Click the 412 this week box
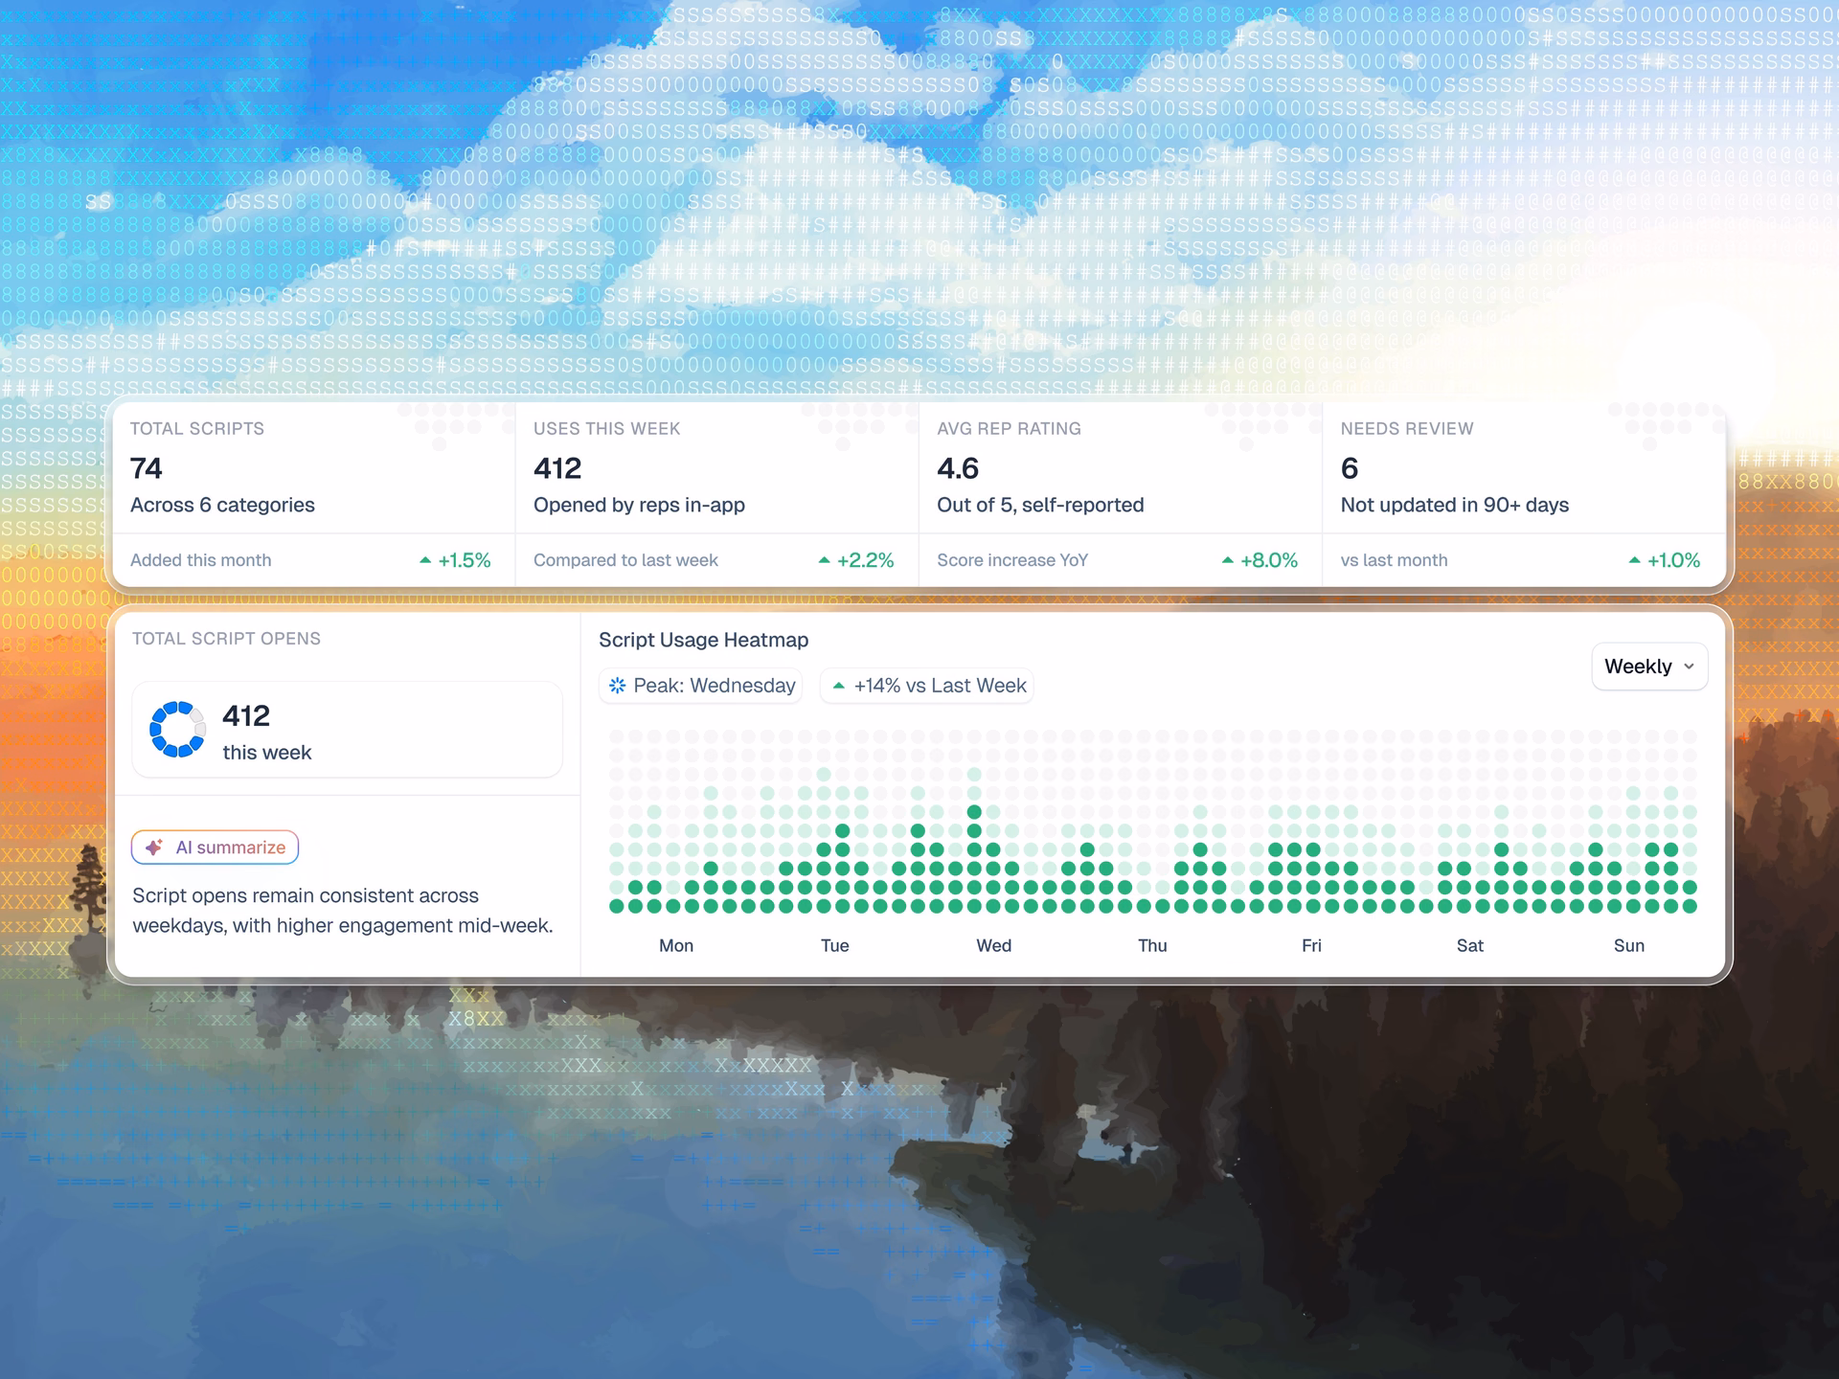1839x1379 pixels. [x=347, y=730]
